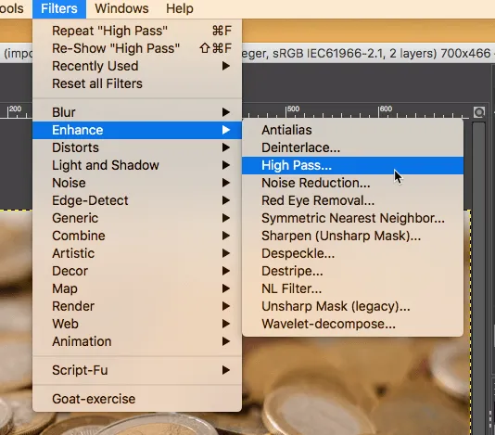Select High Pass from Enhance submenu
This screenshot has height=435, width=495.
(x=352, y=165)
